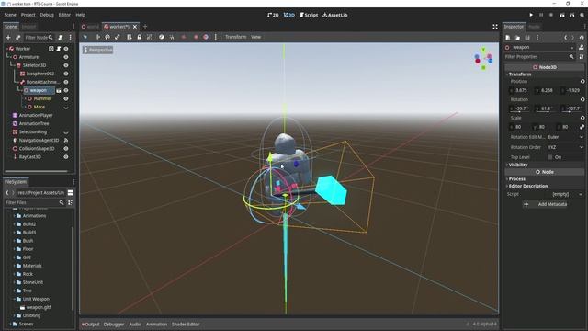The height and width of the screenshot is (331, 588).
Task: Open the Editor menu
Action: coord(64,15)
